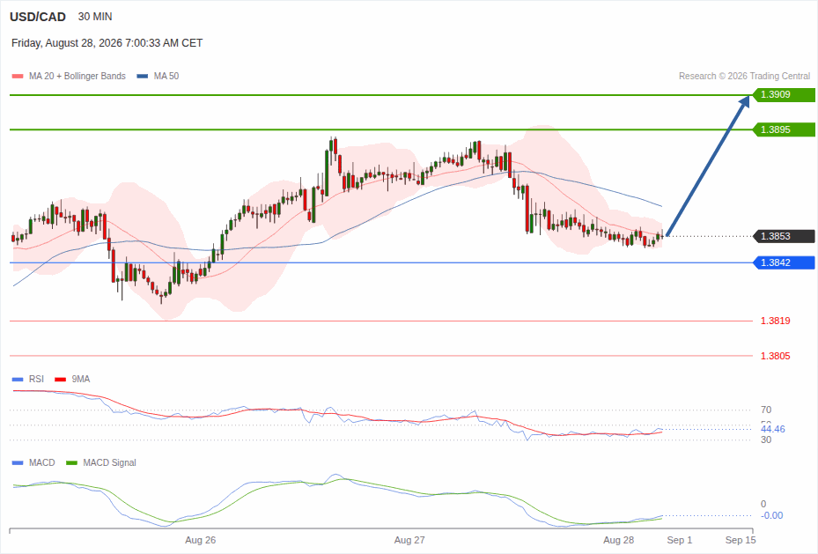
Task: Click the RSI blue legend swatch
Action: [18, 380]
